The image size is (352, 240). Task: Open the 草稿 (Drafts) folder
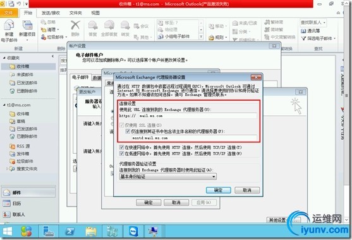click(x=18, y=121)
